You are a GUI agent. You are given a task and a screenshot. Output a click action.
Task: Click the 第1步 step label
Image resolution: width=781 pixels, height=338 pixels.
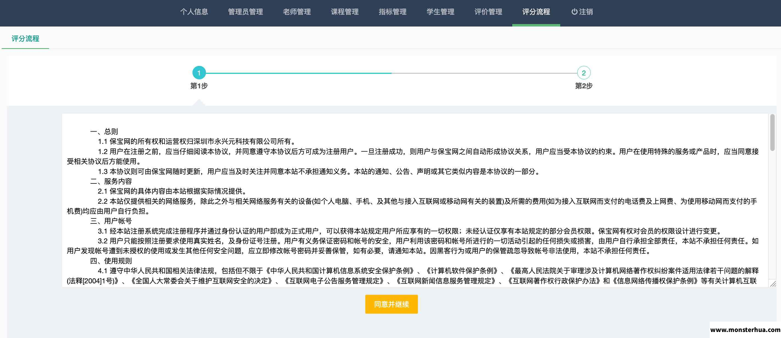click(199, 86)
